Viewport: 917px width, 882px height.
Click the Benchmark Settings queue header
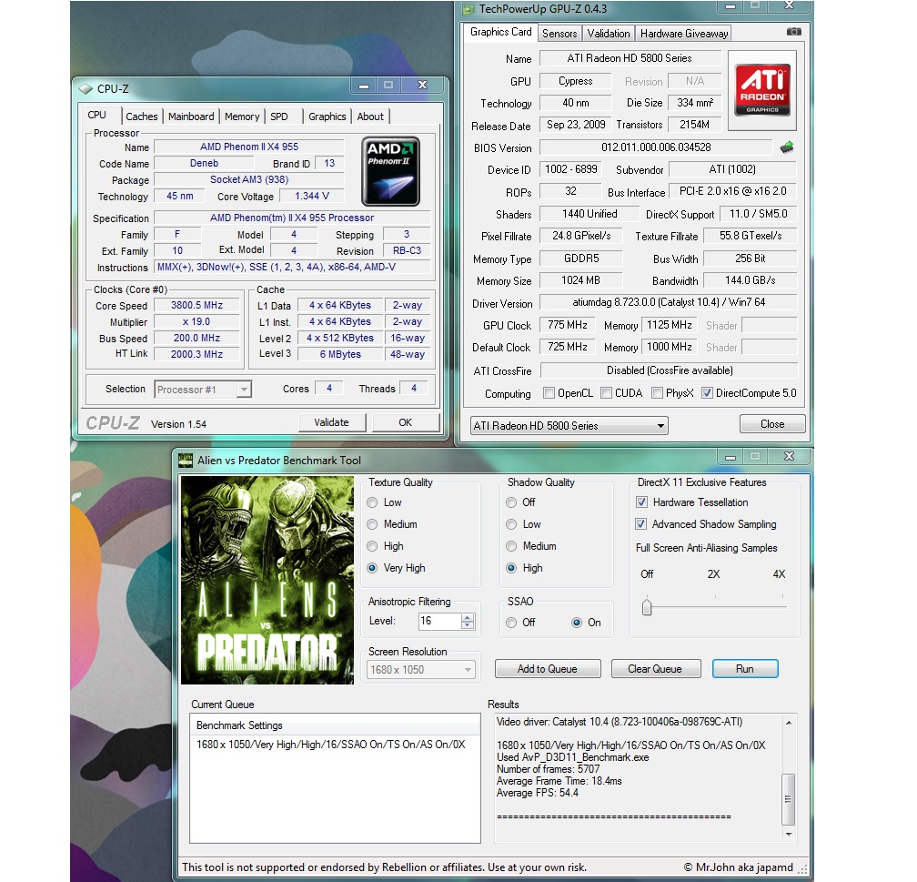pyautogui.click(x=335, y=725)
